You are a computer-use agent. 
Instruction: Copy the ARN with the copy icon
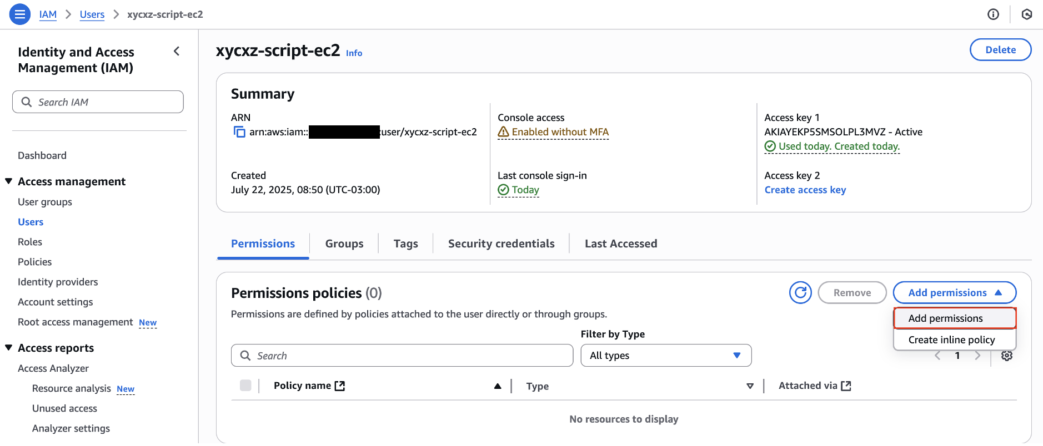(239, 132)
